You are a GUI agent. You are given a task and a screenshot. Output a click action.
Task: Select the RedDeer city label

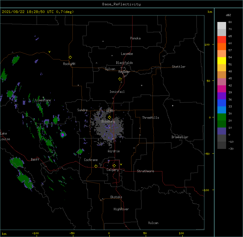(x=124, y=72)
